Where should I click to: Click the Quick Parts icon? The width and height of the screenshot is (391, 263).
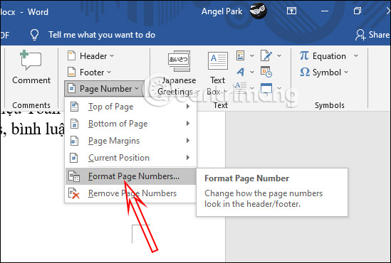pos(241,55)
